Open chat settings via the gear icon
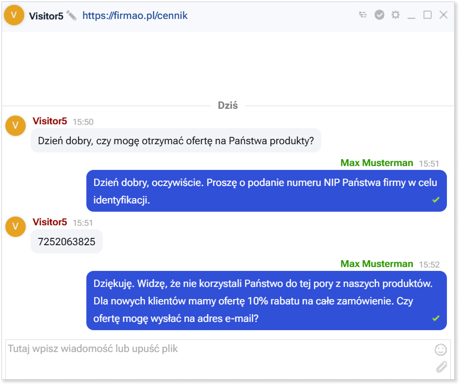Viewport: 460px width, 385px height. tap(395, 15)
